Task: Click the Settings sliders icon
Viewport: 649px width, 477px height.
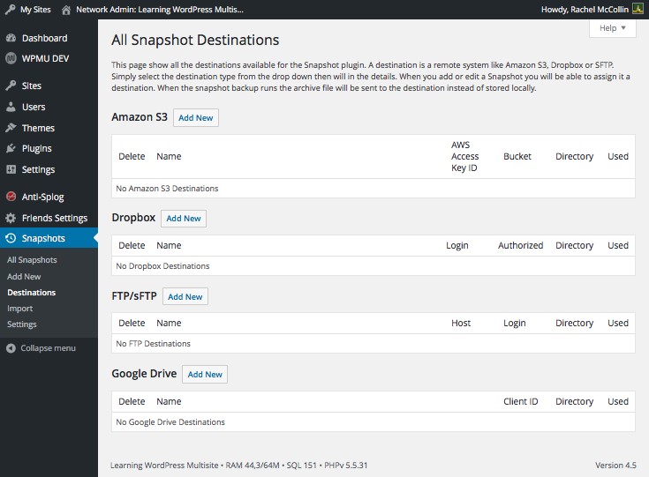Action: pos(11,169)
